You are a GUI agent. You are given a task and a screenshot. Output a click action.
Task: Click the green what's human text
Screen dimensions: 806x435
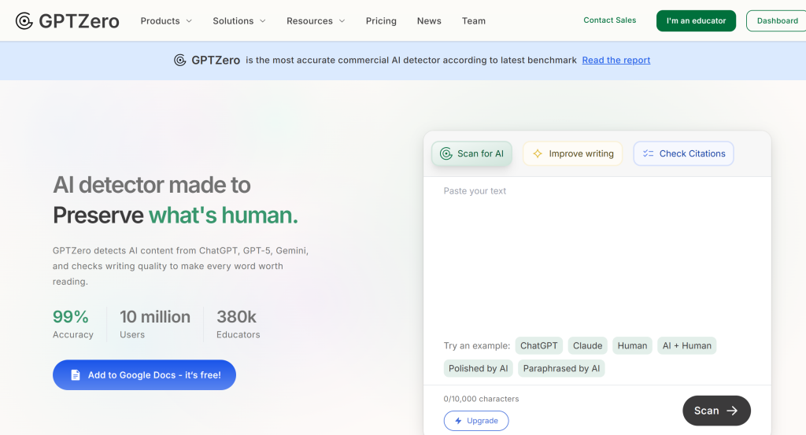[x=223, y=216]
